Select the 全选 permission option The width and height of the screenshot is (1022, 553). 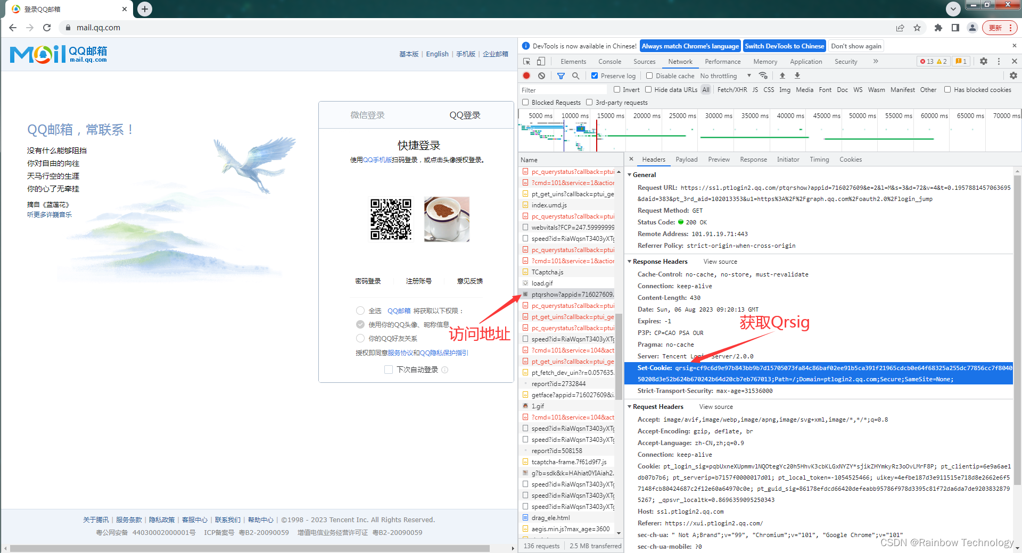(360, 311)
